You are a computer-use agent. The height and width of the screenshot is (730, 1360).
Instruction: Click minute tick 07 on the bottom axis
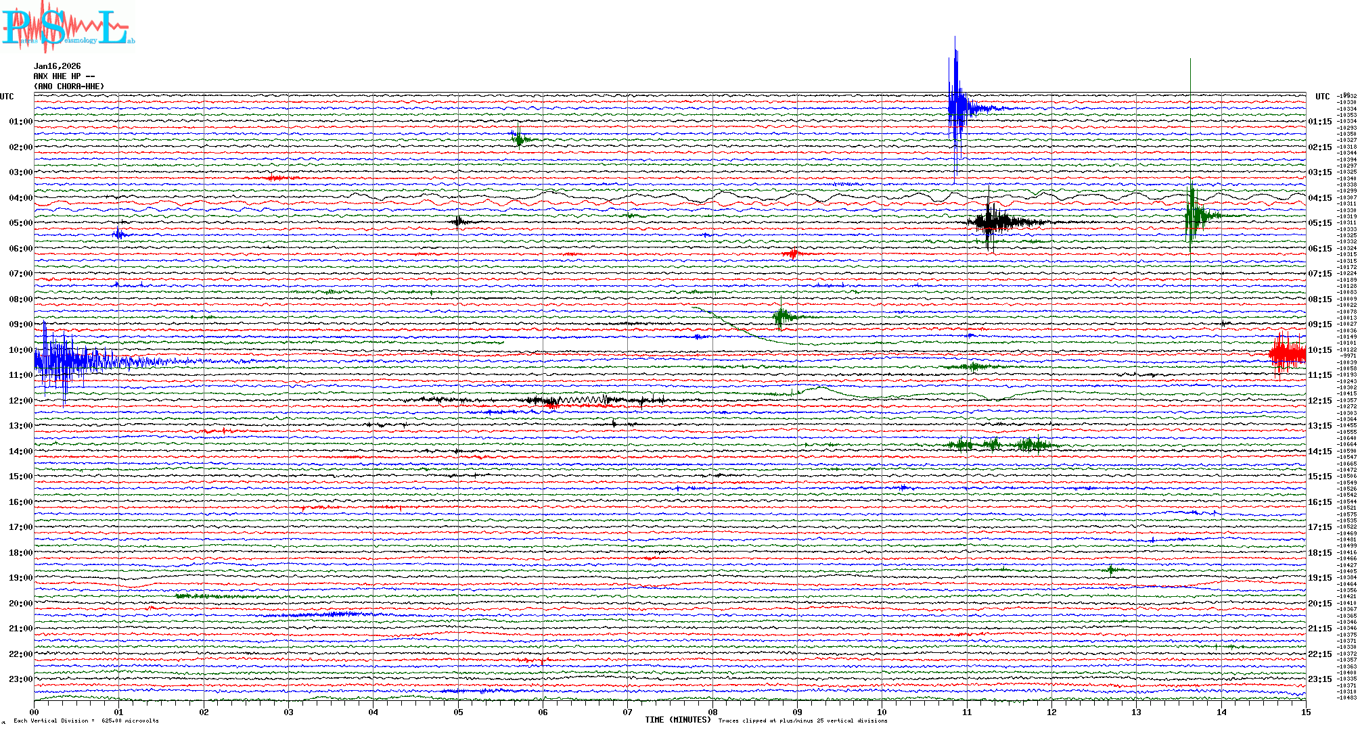pyautogui.click(x=627, y=712)
